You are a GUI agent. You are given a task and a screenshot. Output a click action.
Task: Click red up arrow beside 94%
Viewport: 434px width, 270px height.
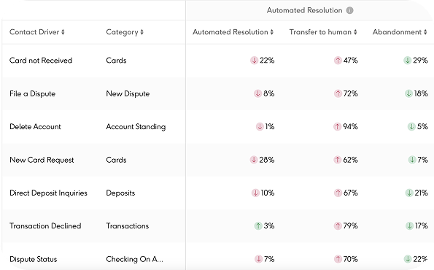click(337, 127)
